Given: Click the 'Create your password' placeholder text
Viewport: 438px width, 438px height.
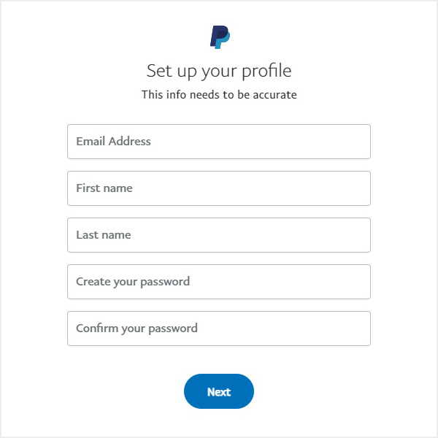Looking at the screenshot, I should click(x=133, y=282).
